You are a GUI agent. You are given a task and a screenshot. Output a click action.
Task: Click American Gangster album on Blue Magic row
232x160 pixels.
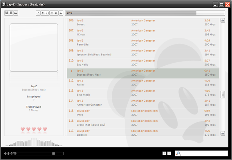(x=143, y=91)
